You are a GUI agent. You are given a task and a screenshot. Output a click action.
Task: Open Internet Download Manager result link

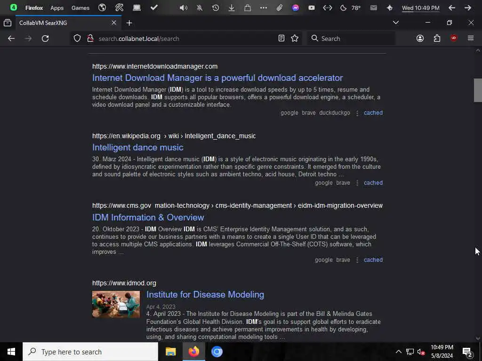click(x=217, y=78)
